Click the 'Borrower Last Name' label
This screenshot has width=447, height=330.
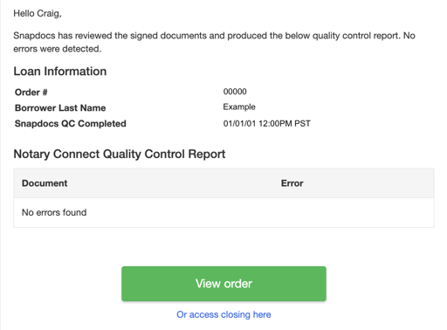tap(60, 108)
